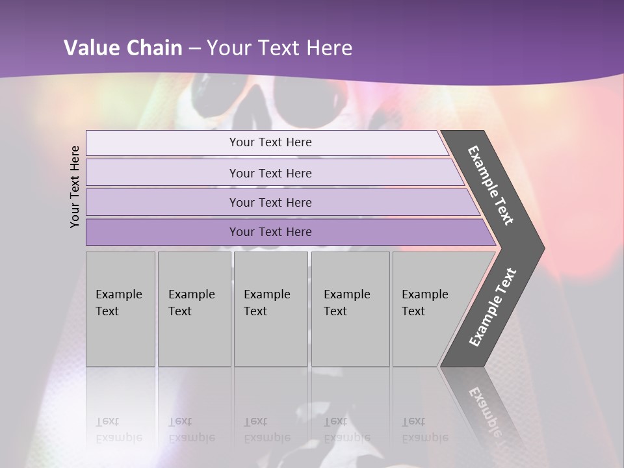Click the vertical "Your Text Here" side label

click(75, 187)
